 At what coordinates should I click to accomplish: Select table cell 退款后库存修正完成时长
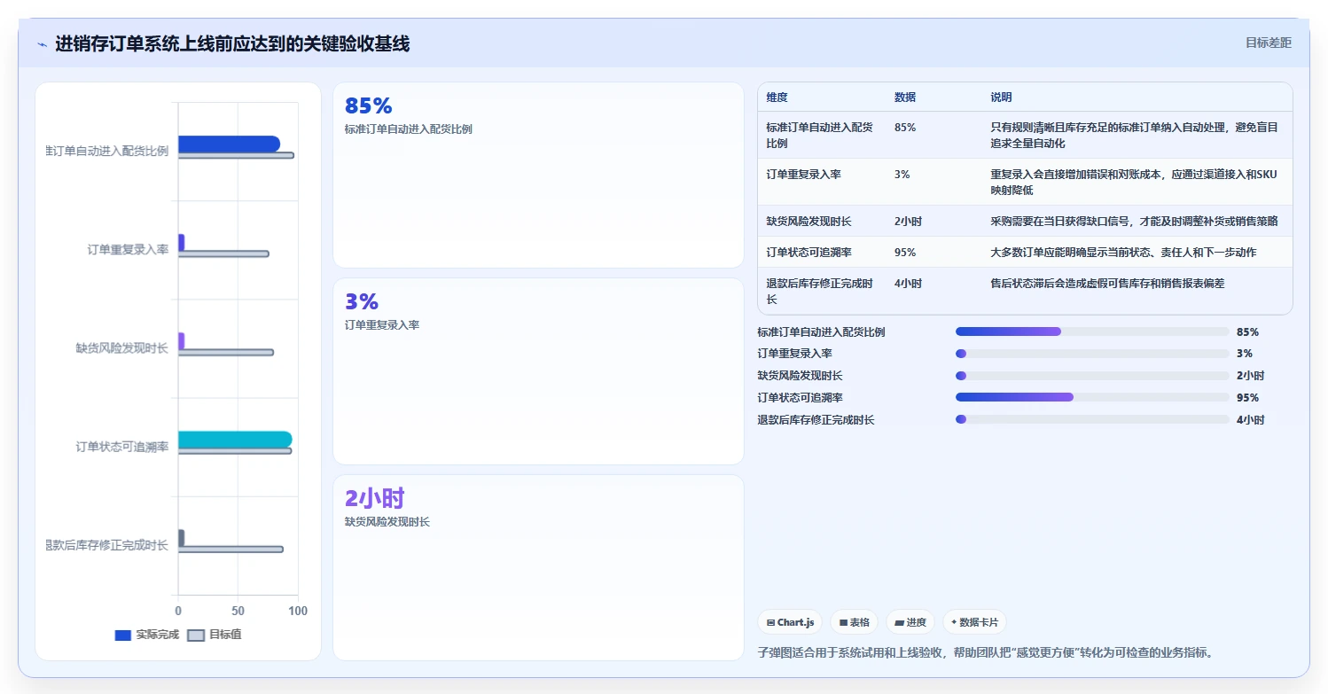(820, 291)
